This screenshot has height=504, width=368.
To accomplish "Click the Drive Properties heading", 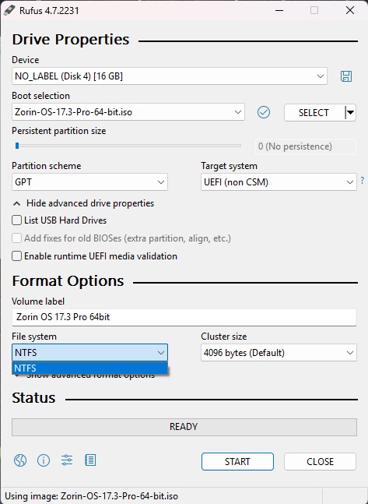I will (x=71, y=40).
